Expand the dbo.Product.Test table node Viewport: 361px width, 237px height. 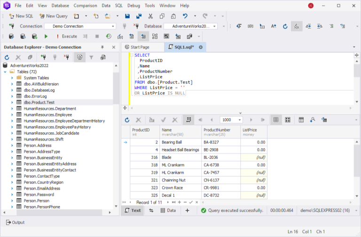pyautogui.click(x=12, y=102)
